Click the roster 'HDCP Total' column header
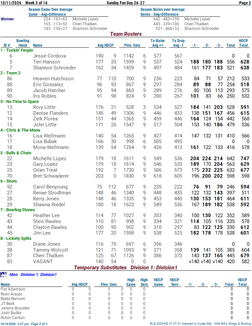 (x=243, y=43)
